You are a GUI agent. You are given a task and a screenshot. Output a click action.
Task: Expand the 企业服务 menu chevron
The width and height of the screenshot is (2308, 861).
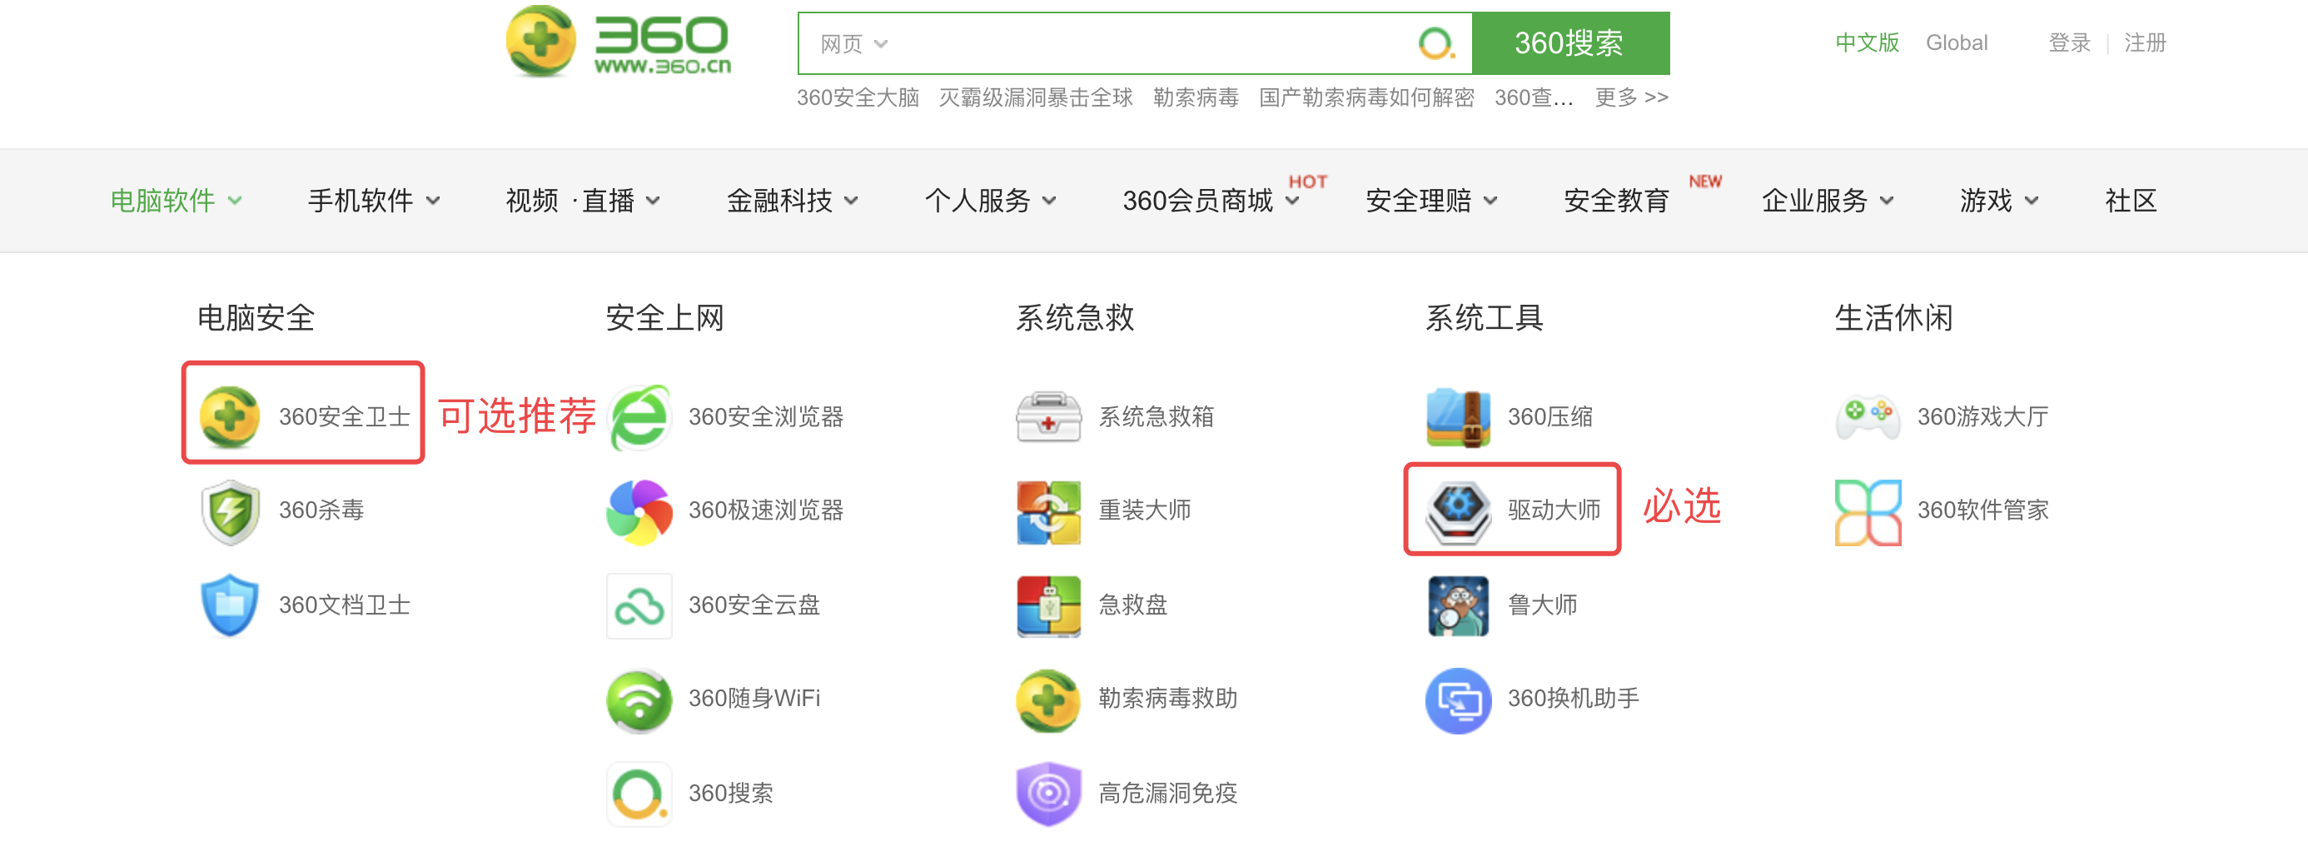(x=1886, y=201)
